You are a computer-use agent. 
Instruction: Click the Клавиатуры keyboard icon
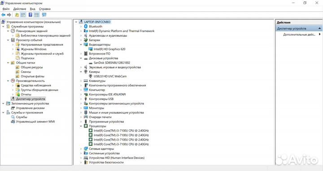click(86, 81)
